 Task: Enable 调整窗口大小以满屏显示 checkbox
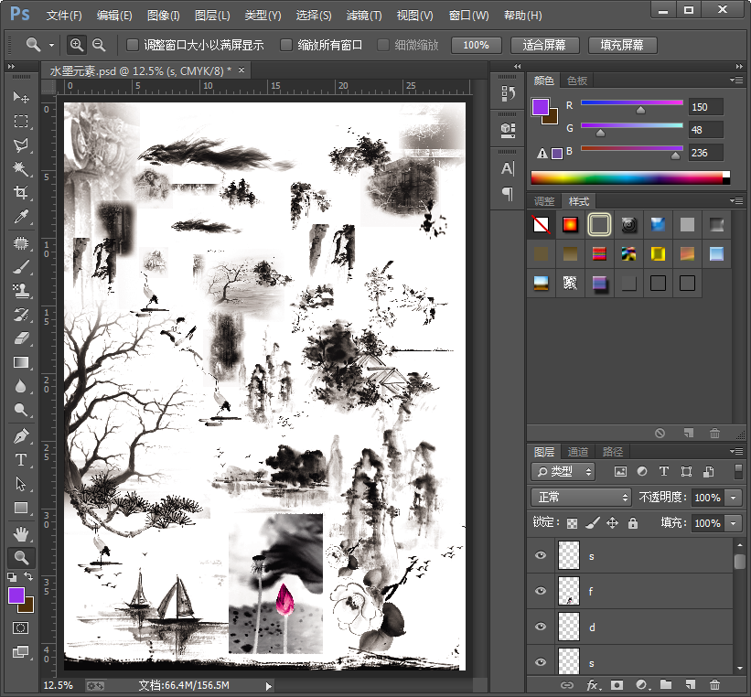click(133, 45)
